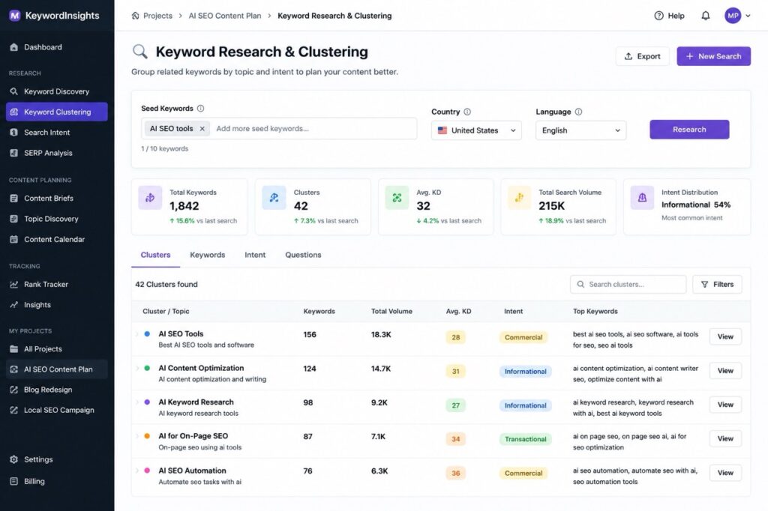View the AI Keyword Research cluster
768x511 pixels.
(725, 405)
